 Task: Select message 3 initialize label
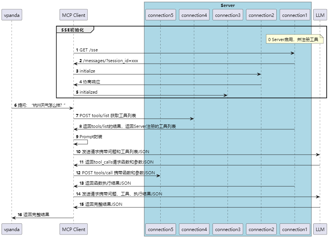(87, 71)
